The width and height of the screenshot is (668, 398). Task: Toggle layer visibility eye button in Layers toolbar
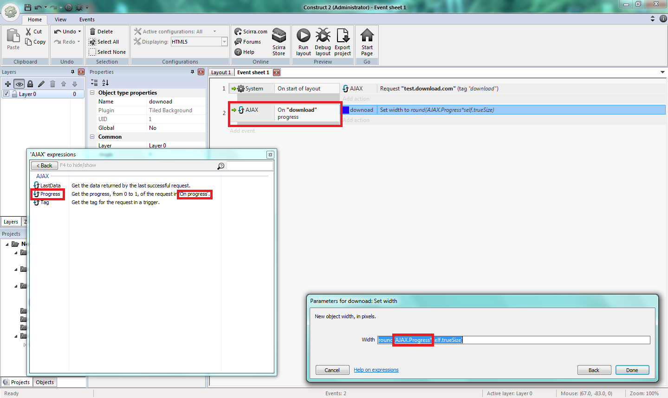point(19,84)
